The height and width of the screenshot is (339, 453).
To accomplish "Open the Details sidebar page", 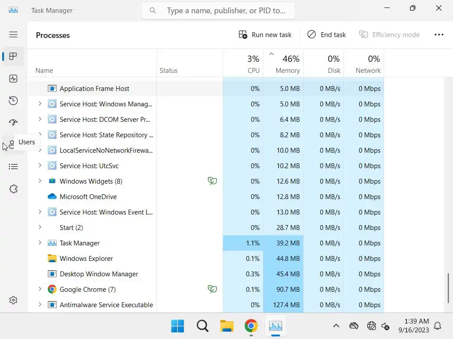I will (13, 166).
